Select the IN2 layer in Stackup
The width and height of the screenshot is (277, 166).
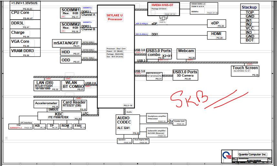point(250,24)
